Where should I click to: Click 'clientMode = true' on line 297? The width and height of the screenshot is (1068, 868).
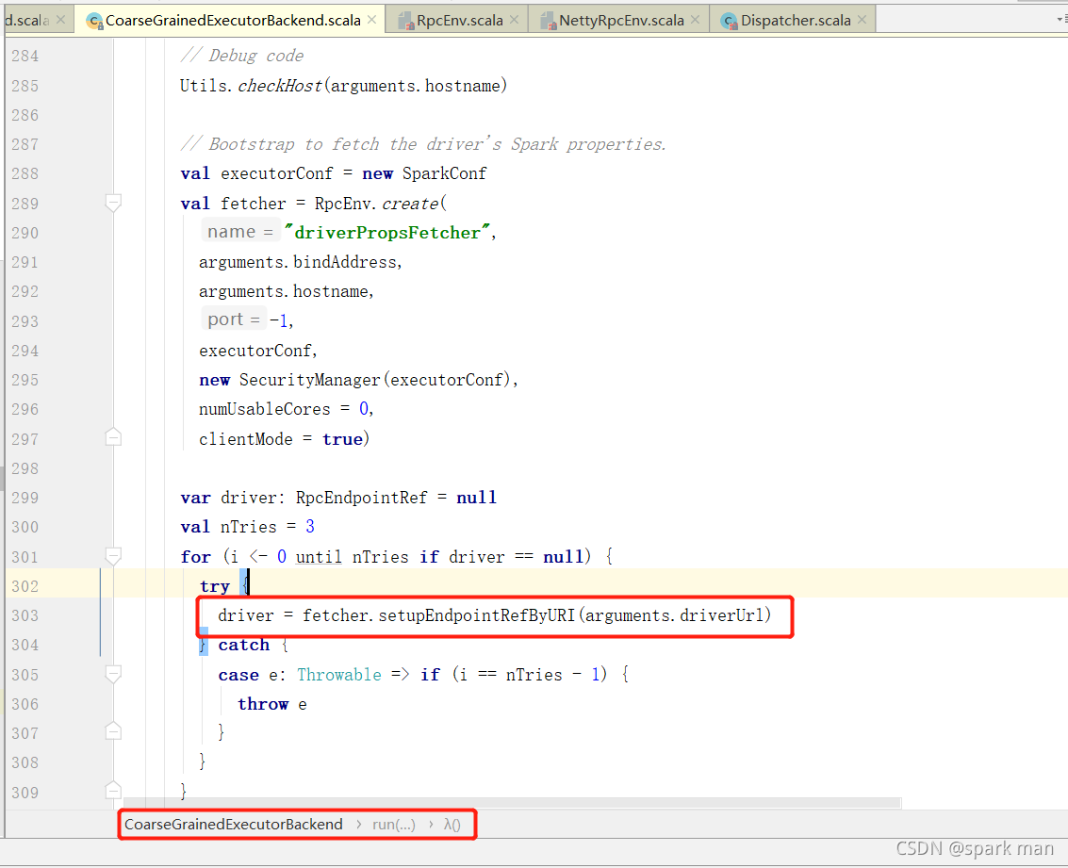point(281,439)
